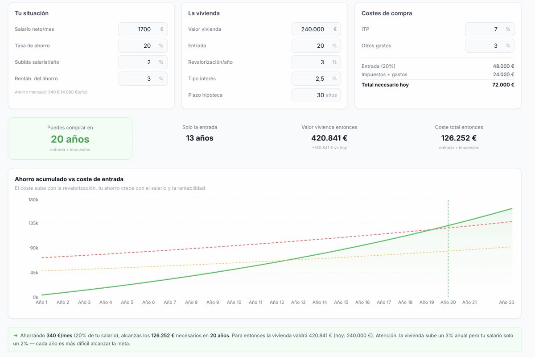Click the 'Puedes comprar en' label
This screenshot has height=357, width=535.
pos(70,128)
